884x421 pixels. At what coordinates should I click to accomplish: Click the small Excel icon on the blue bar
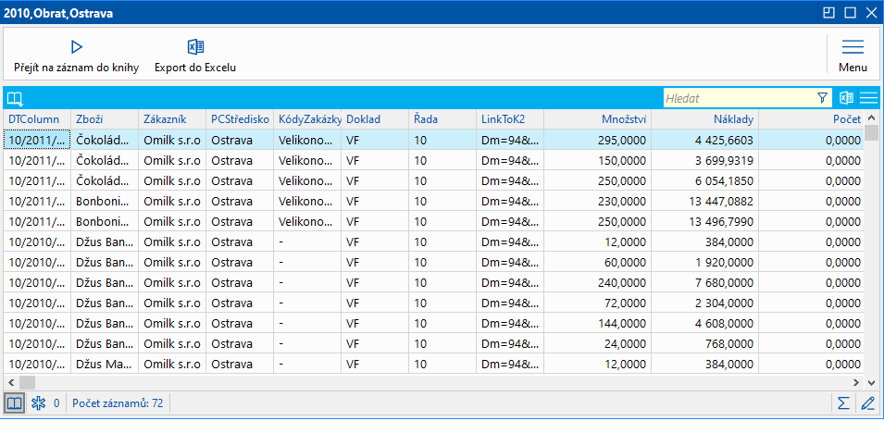tap(846, 98)
